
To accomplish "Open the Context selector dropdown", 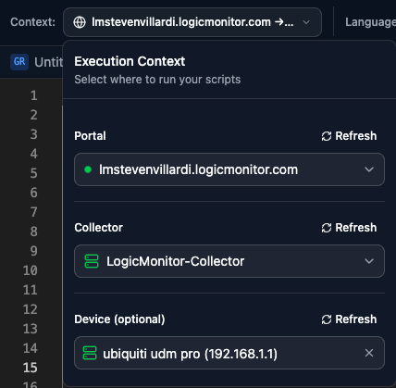I will (192, 22).
